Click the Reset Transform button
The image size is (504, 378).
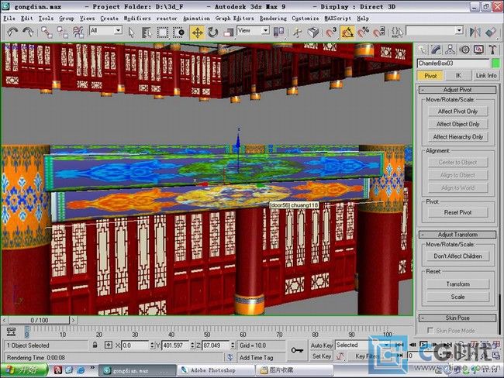point(457,284)
